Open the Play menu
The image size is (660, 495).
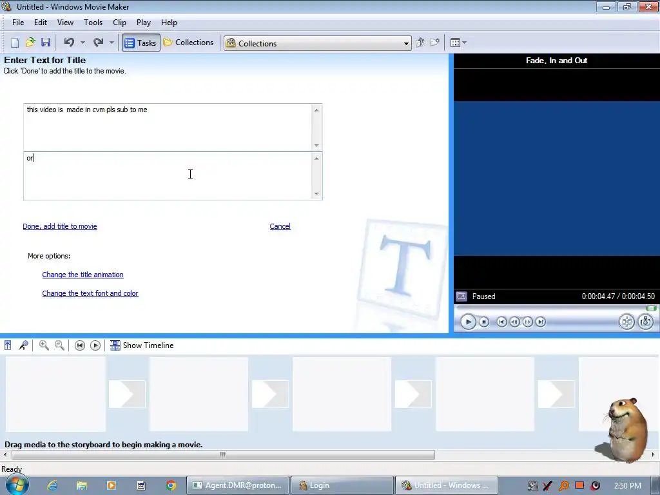[144, 23]
